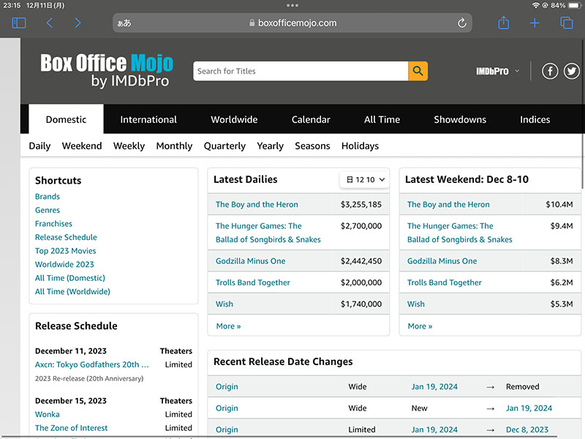
Task: Open the Calendar tab
Action: [311, 119]
